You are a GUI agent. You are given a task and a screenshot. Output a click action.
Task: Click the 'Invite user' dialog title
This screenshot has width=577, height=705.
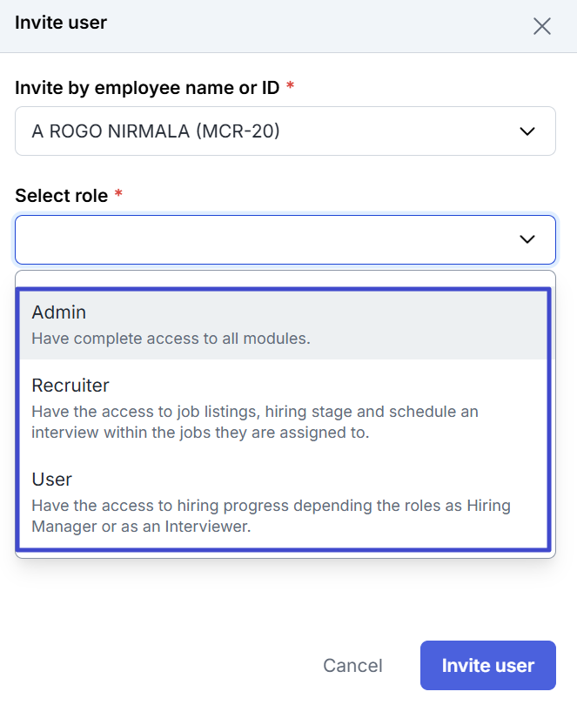pos(61,23)
